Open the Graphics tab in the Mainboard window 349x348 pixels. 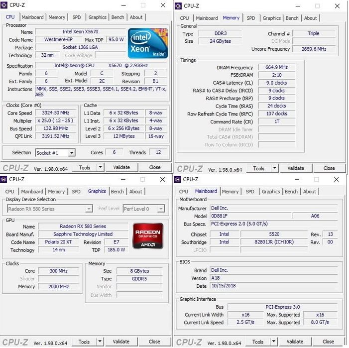pos(271,191)
